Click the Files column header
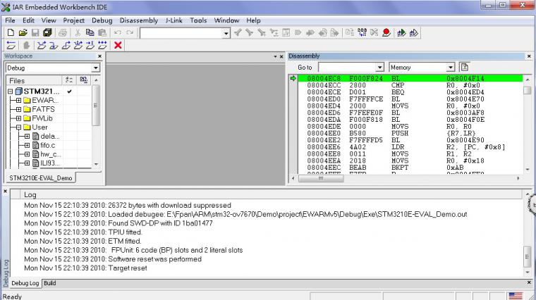Image resolution: width=536 pixels, height=300 pixels. (34, 80)
